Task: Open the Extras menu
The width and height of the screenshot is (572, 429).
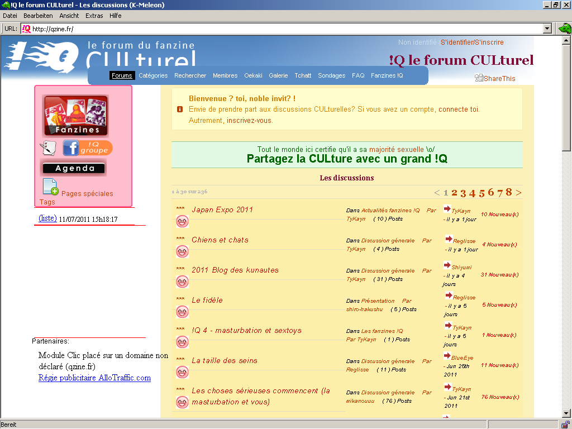Action: (94, 16)
